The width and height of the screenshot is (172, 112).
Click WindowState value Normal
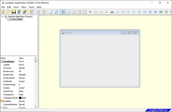click(22, 78)
